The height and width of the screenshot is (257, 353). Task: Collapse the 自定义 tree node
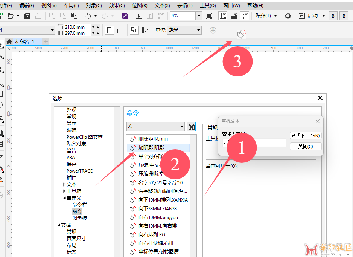(64, 198)
